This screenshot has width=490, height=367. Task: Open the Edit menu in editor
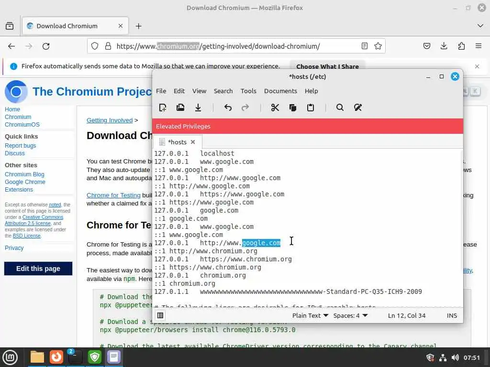click(179, 91)
